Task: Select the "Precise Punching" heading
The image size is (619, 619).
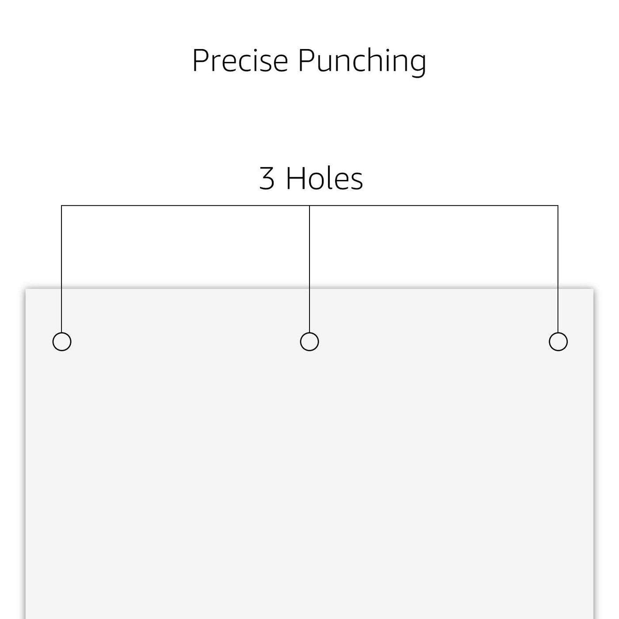Action: (x=309, y=61)
